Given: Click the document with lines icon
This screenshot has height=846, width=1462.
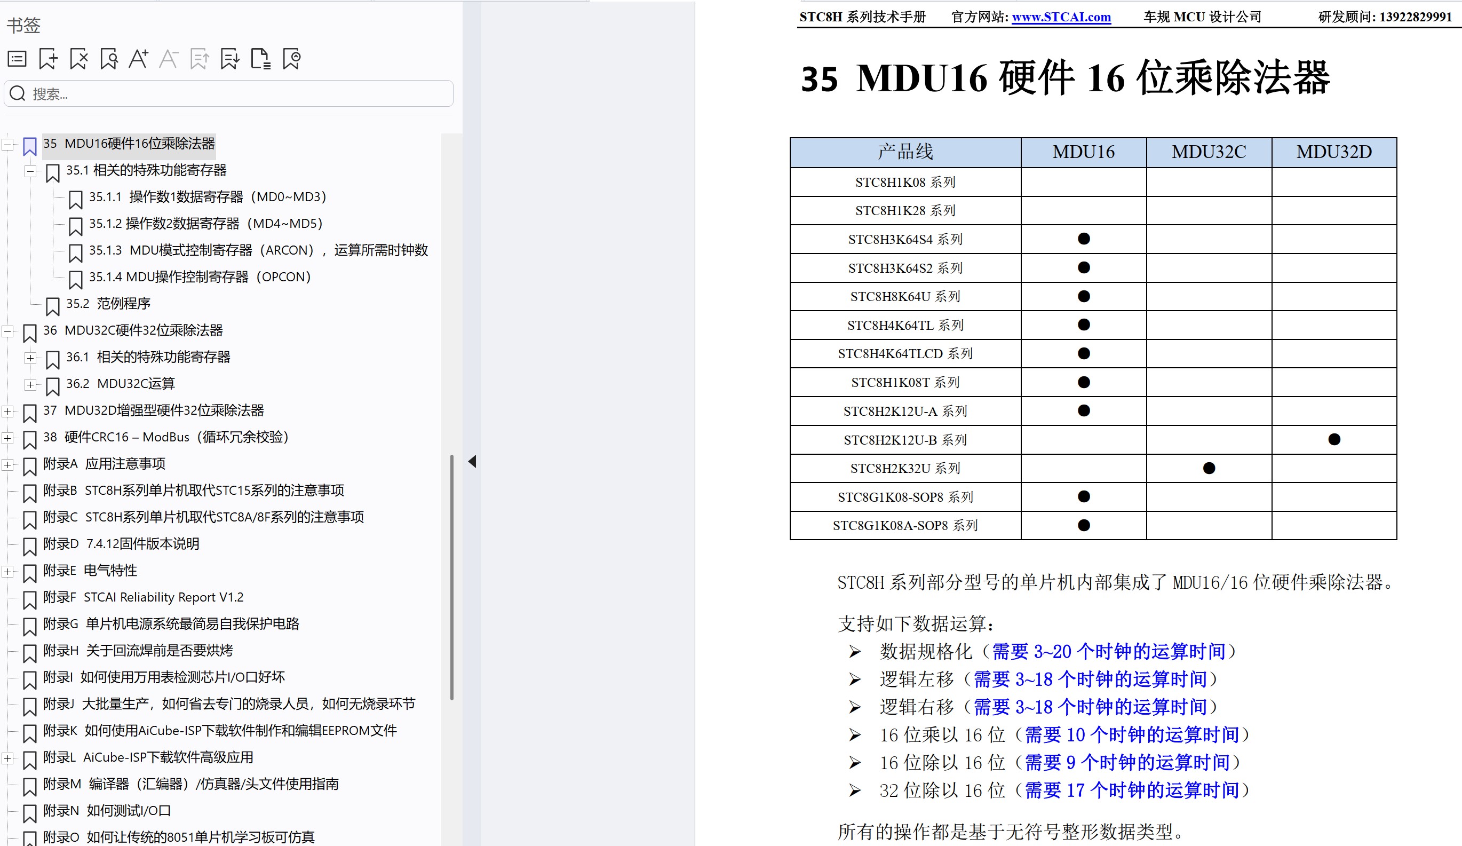Looking at the screenshot, I should point(260,59).
